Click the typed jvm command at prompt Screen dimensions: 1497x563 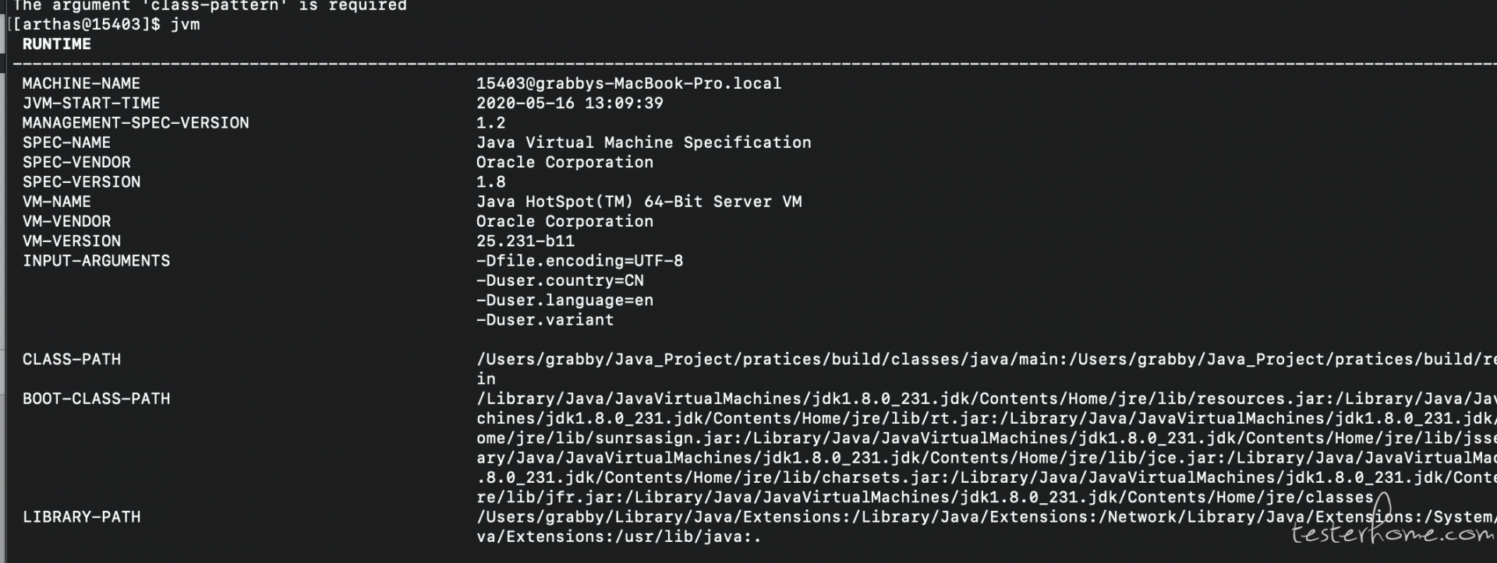coord(185,24)
